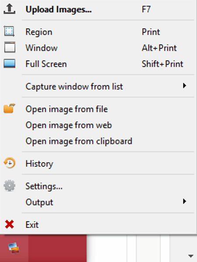197x262 pixels.
Task: Expand the Output submenu arrow
Action: (184, 202)
